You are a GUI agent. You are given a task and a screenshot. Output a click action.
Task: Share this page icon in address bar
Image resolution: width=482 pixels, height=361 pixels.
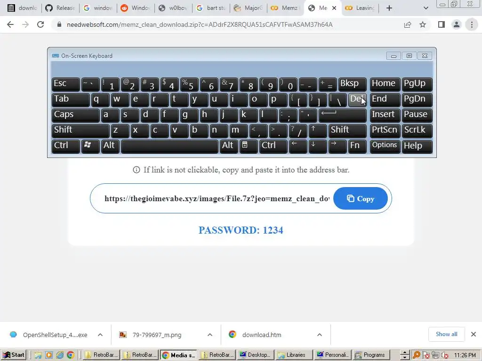coord(408,24)
